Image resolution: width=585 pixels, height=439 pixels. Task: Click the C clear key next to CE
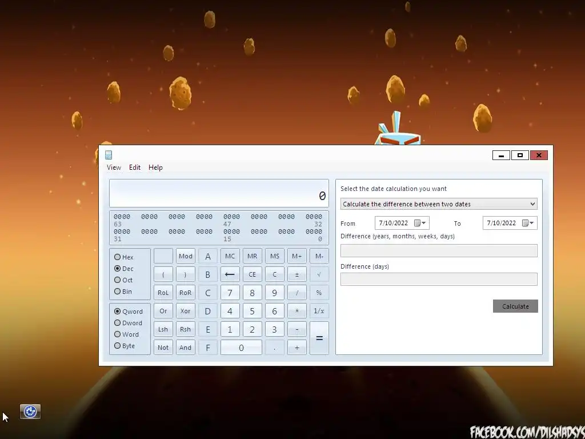[275, 274]
